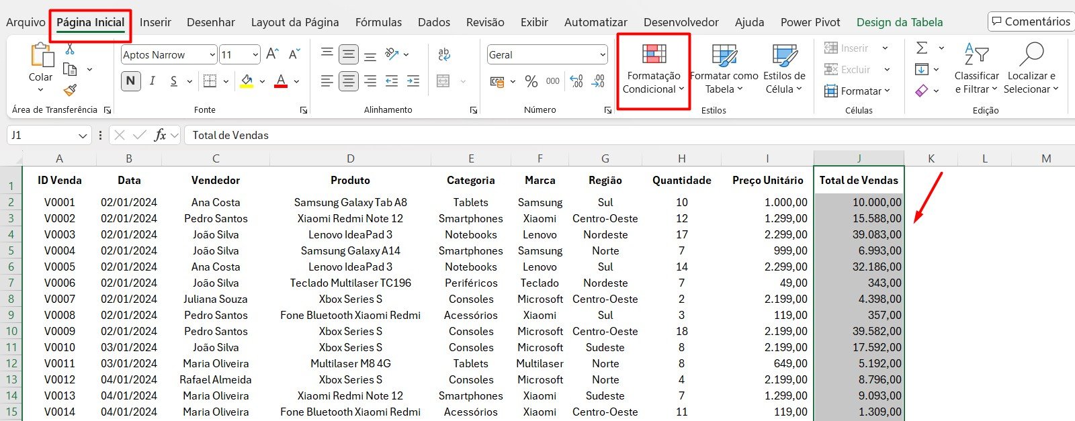Open the Geral number format dropdown

603,55
